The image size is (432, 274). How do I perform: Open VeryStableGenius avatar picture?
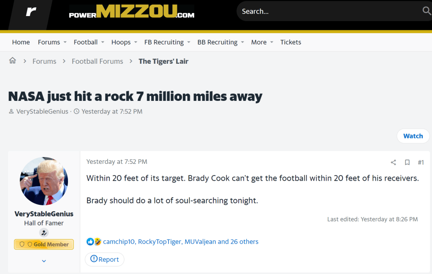(44, 181)
